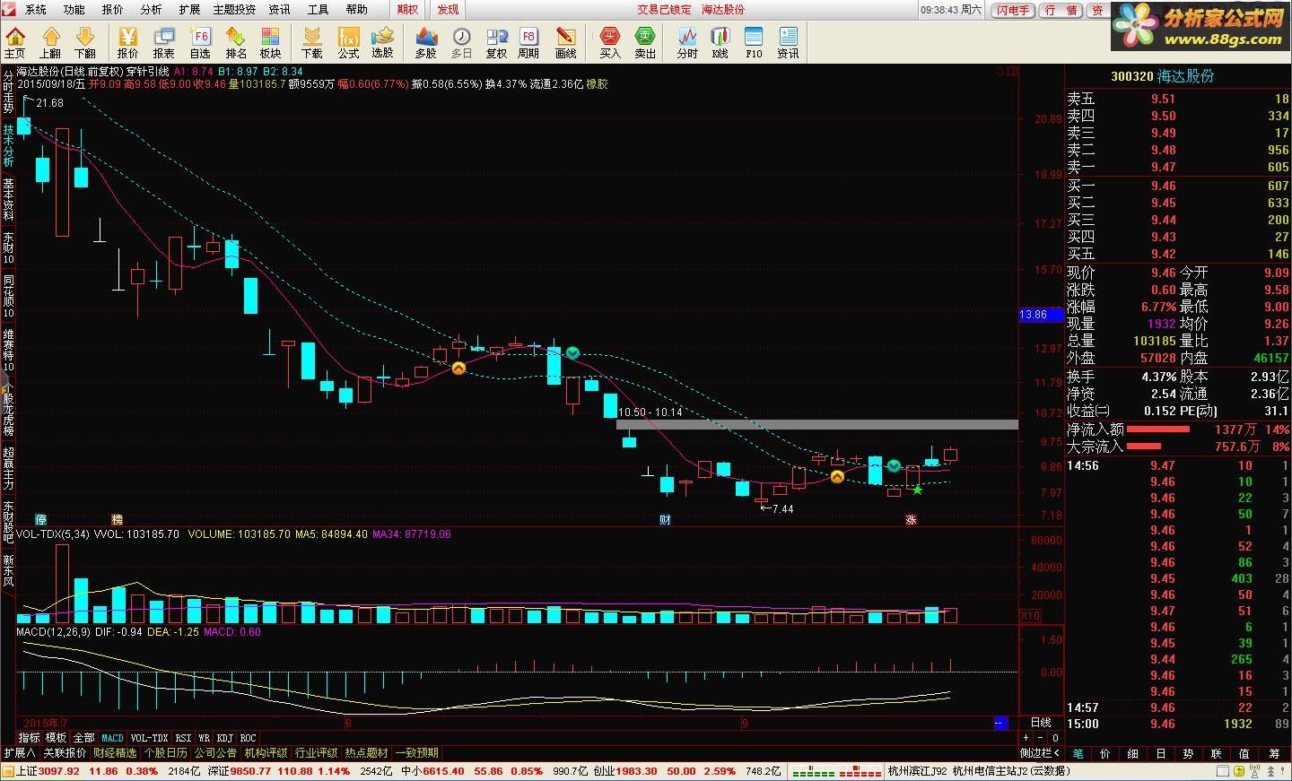Screen dimensions: 1292x781
Task: Select the WR indicator tab
Action: [x=205, y=738]
